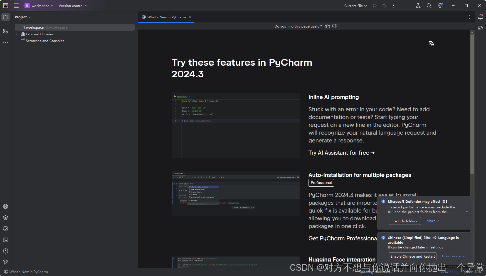
Task: Select workspace root folder in tree
Action: [x=75, y=27]
